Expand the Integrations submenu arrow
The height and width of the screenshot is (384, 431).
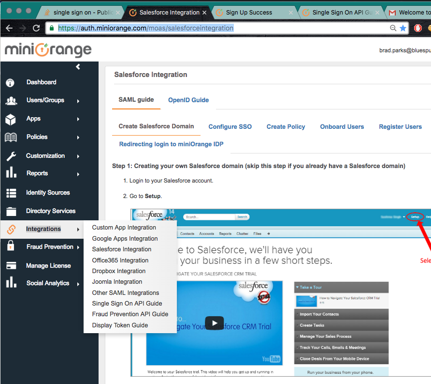(x=78, y=230)
